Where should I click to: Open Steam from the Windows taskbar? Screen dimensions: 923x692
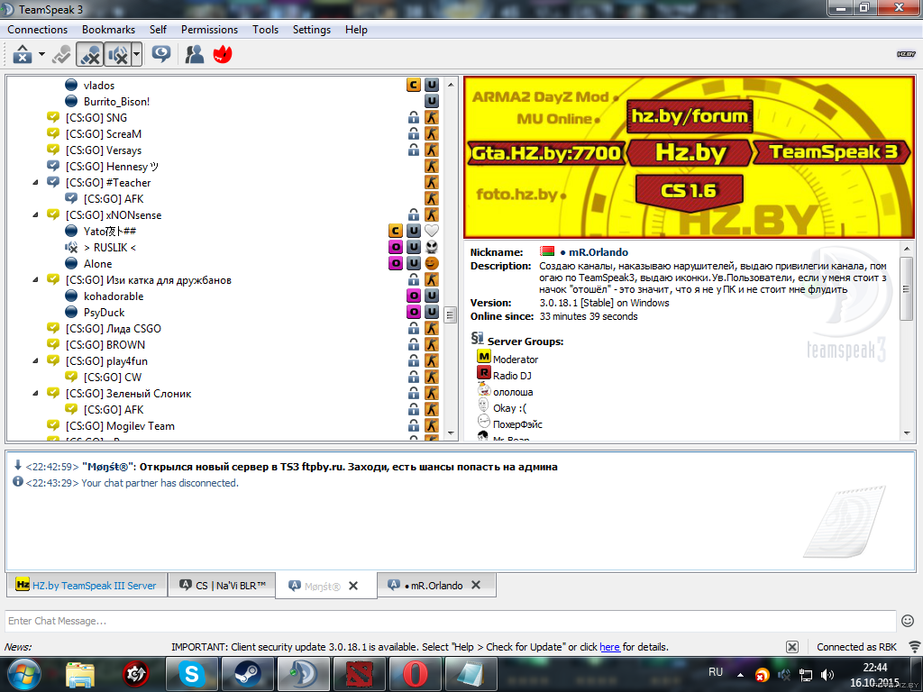tap(248, 674)
